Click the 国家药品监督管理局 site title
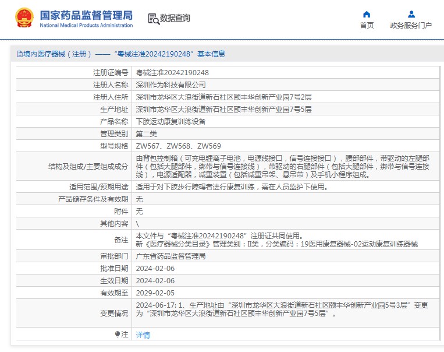Image resolution: width=444 pixels, height=352 pixels. pos(86,15)
